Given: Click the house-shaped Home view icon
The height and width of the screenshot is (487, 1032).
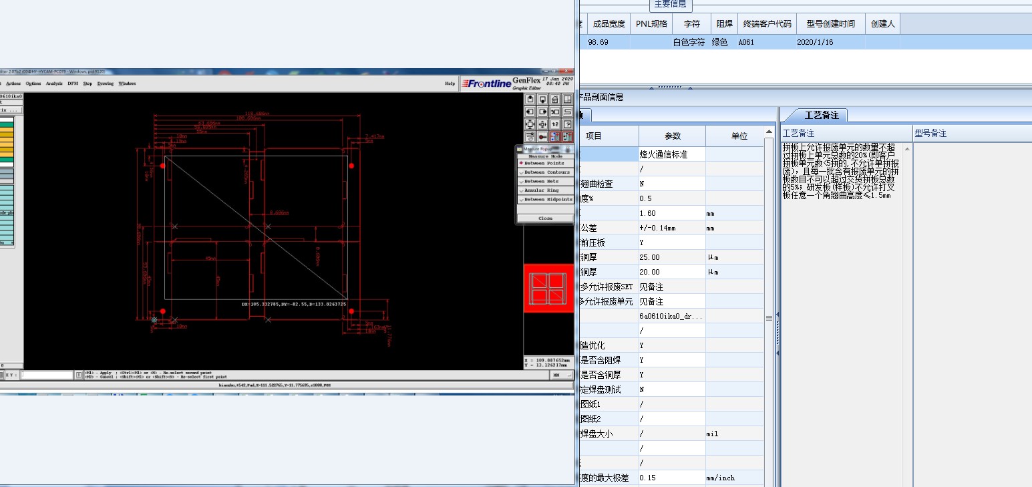Looking at the screenshot, I should 555,100.
